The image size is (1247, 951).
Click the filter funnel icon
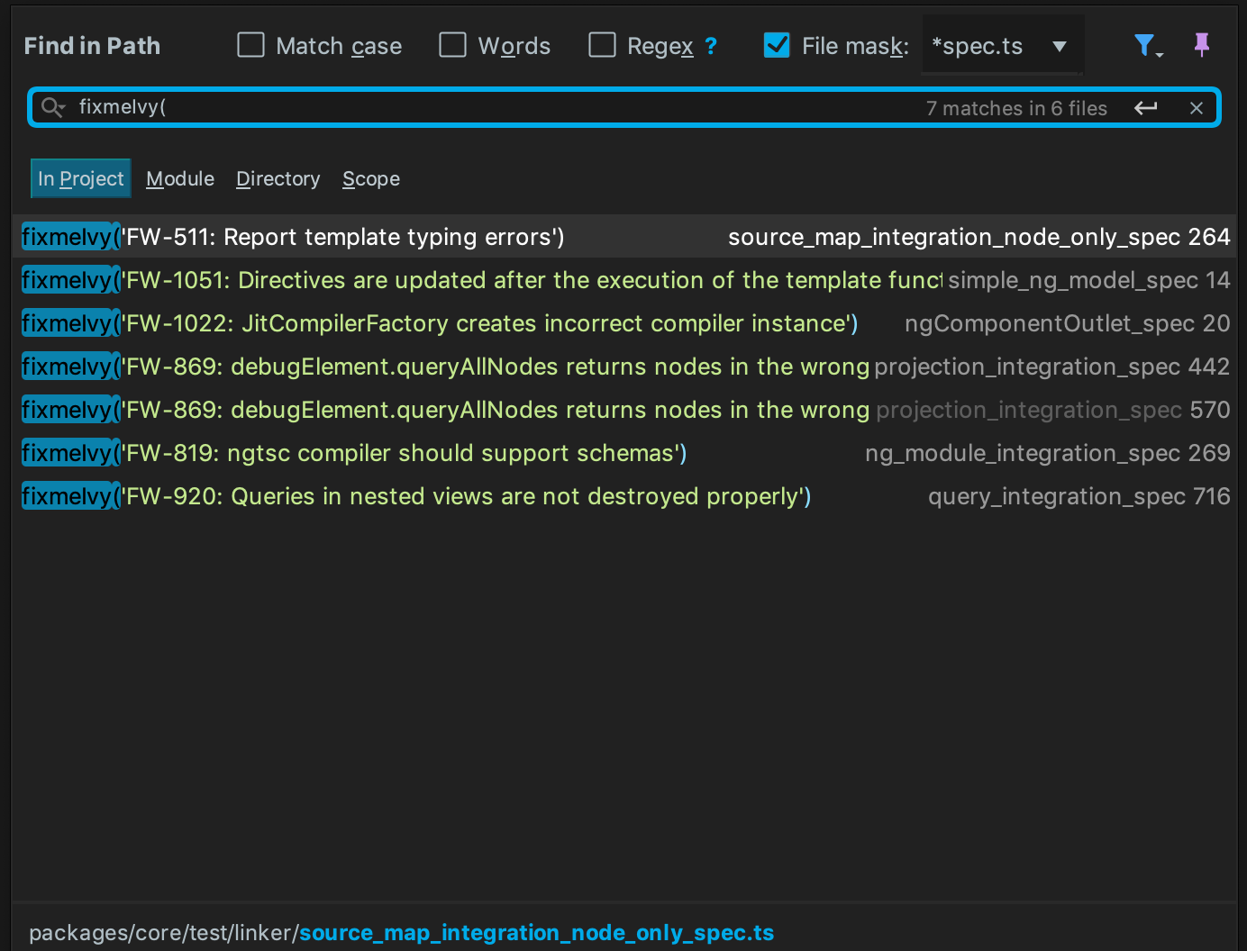pyautogui.click(x=1144, y=45)
